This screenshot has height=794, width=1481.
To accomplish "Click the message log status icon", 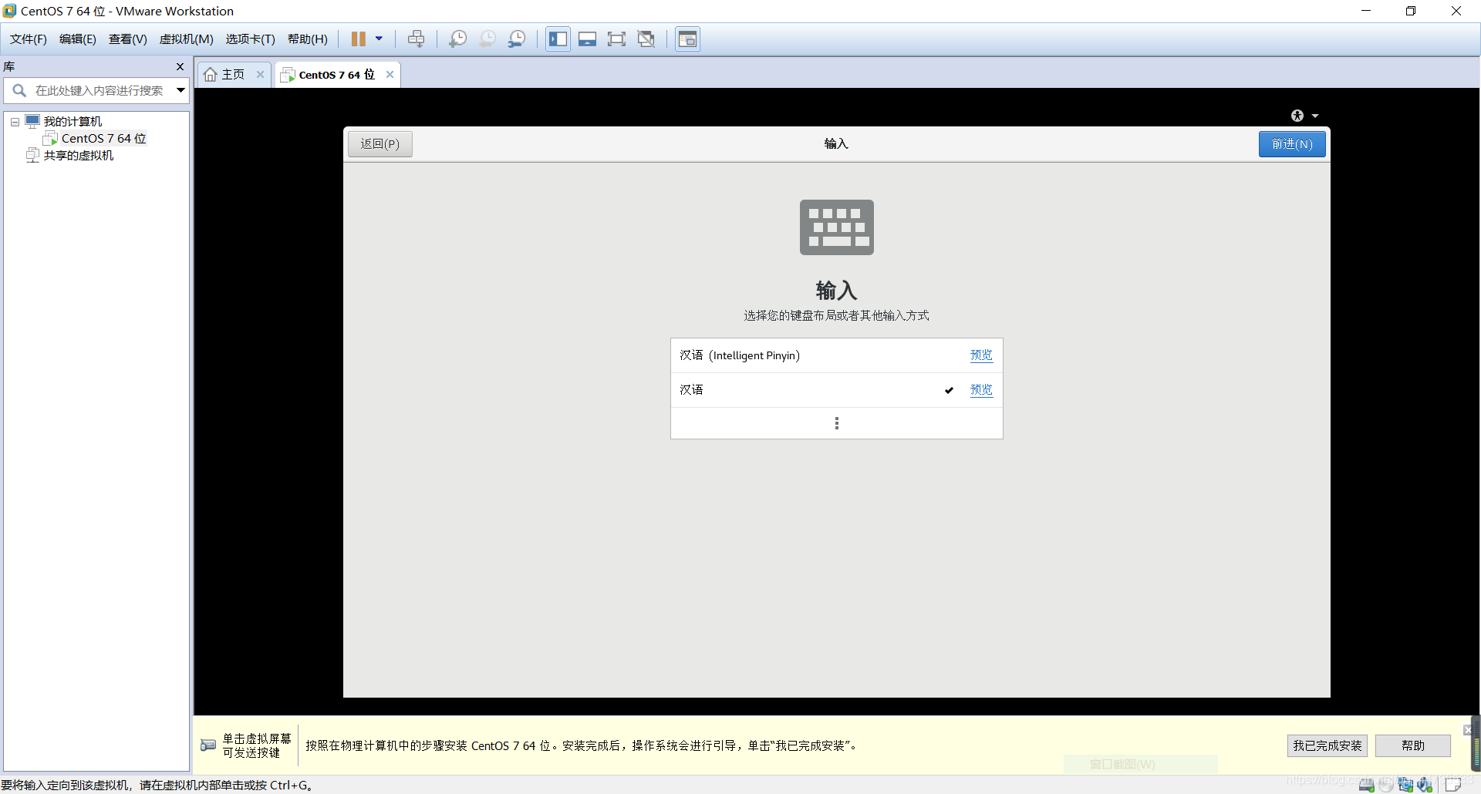I will pos(1452,785).
